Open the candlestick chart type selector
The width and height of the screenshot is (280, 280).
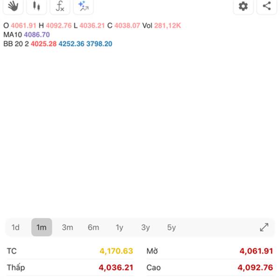36,6
